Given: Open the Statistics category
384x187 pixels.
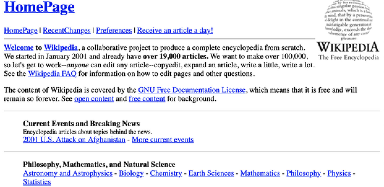Looking at the screenshot, I should click(x=37, y=182).
